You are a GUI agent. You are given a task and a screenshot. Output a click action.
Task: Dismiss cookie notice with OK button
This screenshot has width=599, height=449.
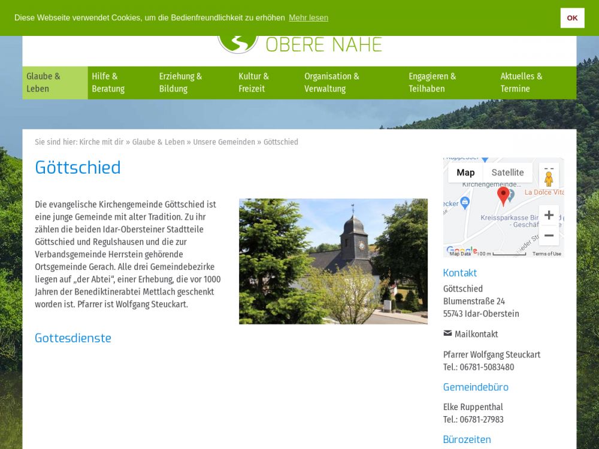pyautogui.click(x=572, y=18)
